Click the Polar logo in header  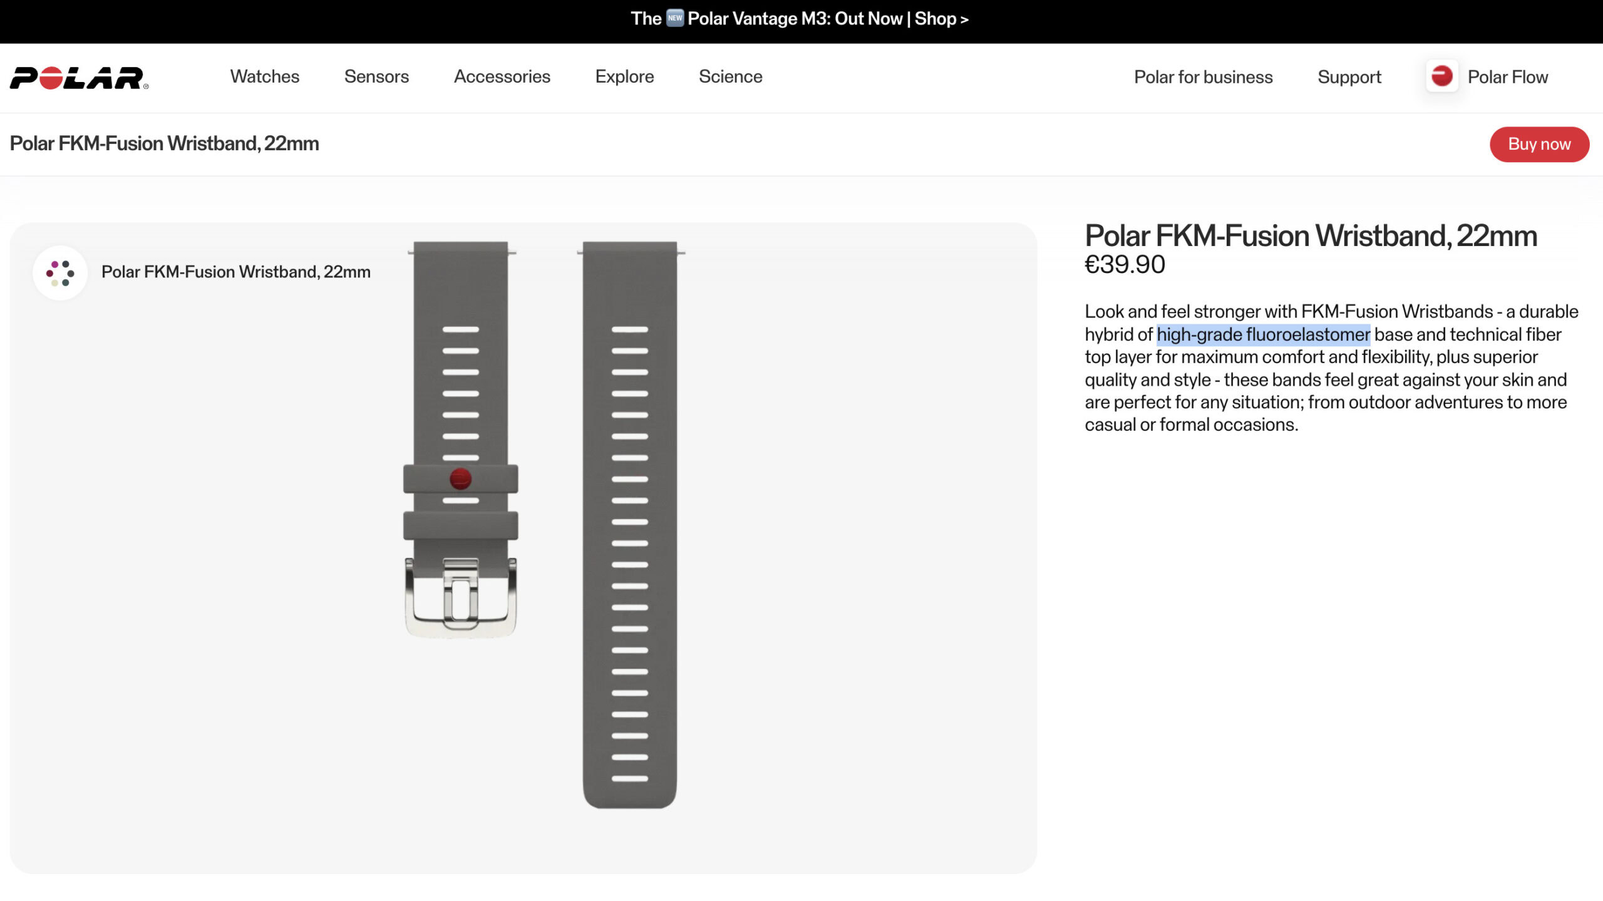coord(79,78)
